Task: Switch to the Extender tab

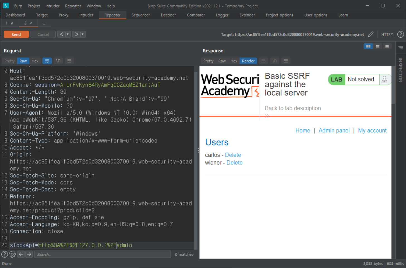Action: point(247,15)
